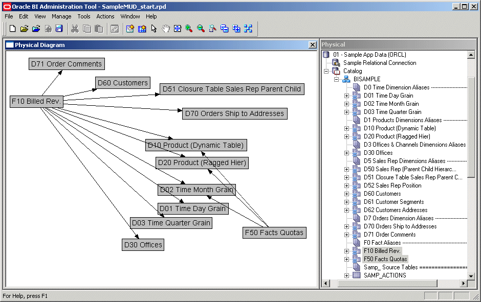Click the Catalog icon in Physical tree
Image resolution: width=481 pixels, height=302 pixels.
[336, 71]
